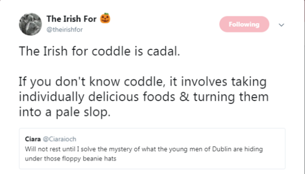Click the phrase 'into a pale slop.'

65,112
